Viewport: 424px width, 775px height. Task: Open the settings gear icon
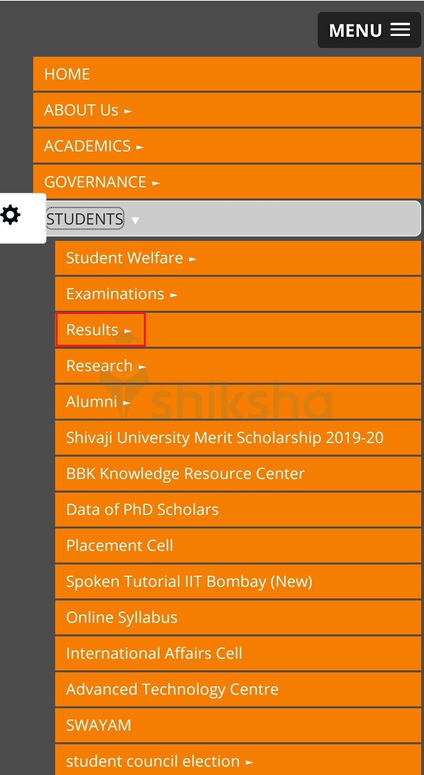pos(11,215)
